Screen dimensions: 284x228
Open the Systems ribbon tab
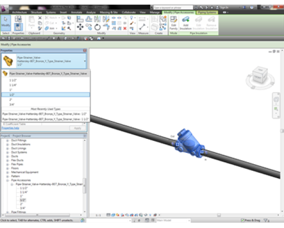coord(51,12)
